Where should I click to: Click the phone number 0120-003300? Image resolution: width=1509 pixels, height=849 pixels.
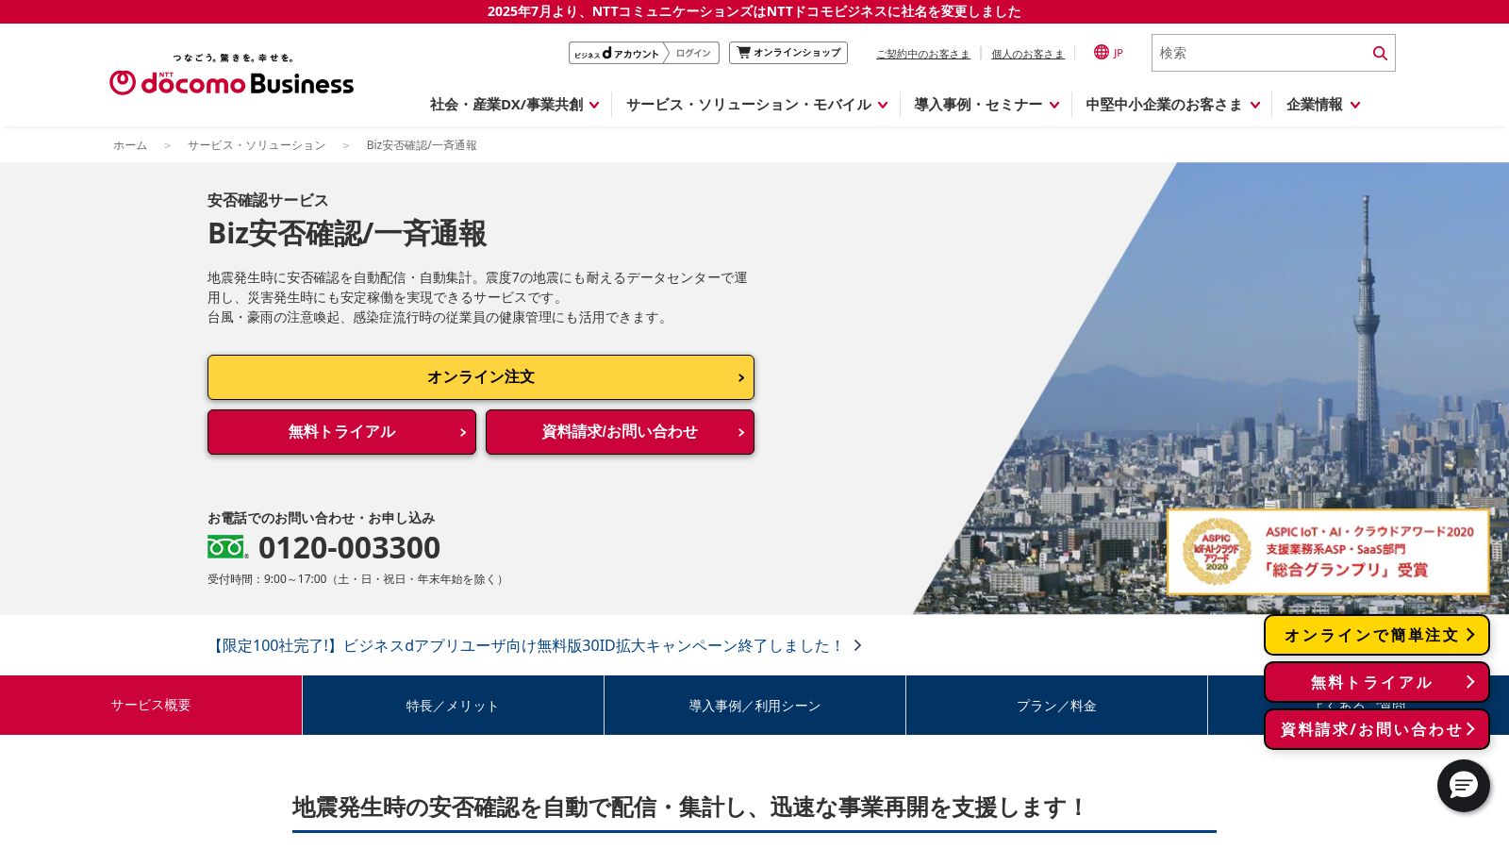(349, 547)
